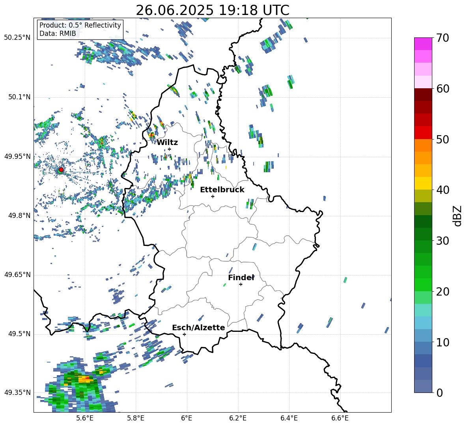Click the 50.25°N latitude label

point(17,38)
